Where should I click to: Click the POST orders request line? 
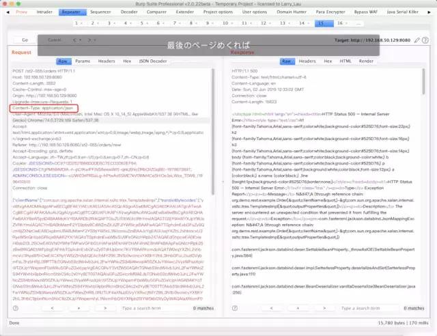click(x=44, y=71)
